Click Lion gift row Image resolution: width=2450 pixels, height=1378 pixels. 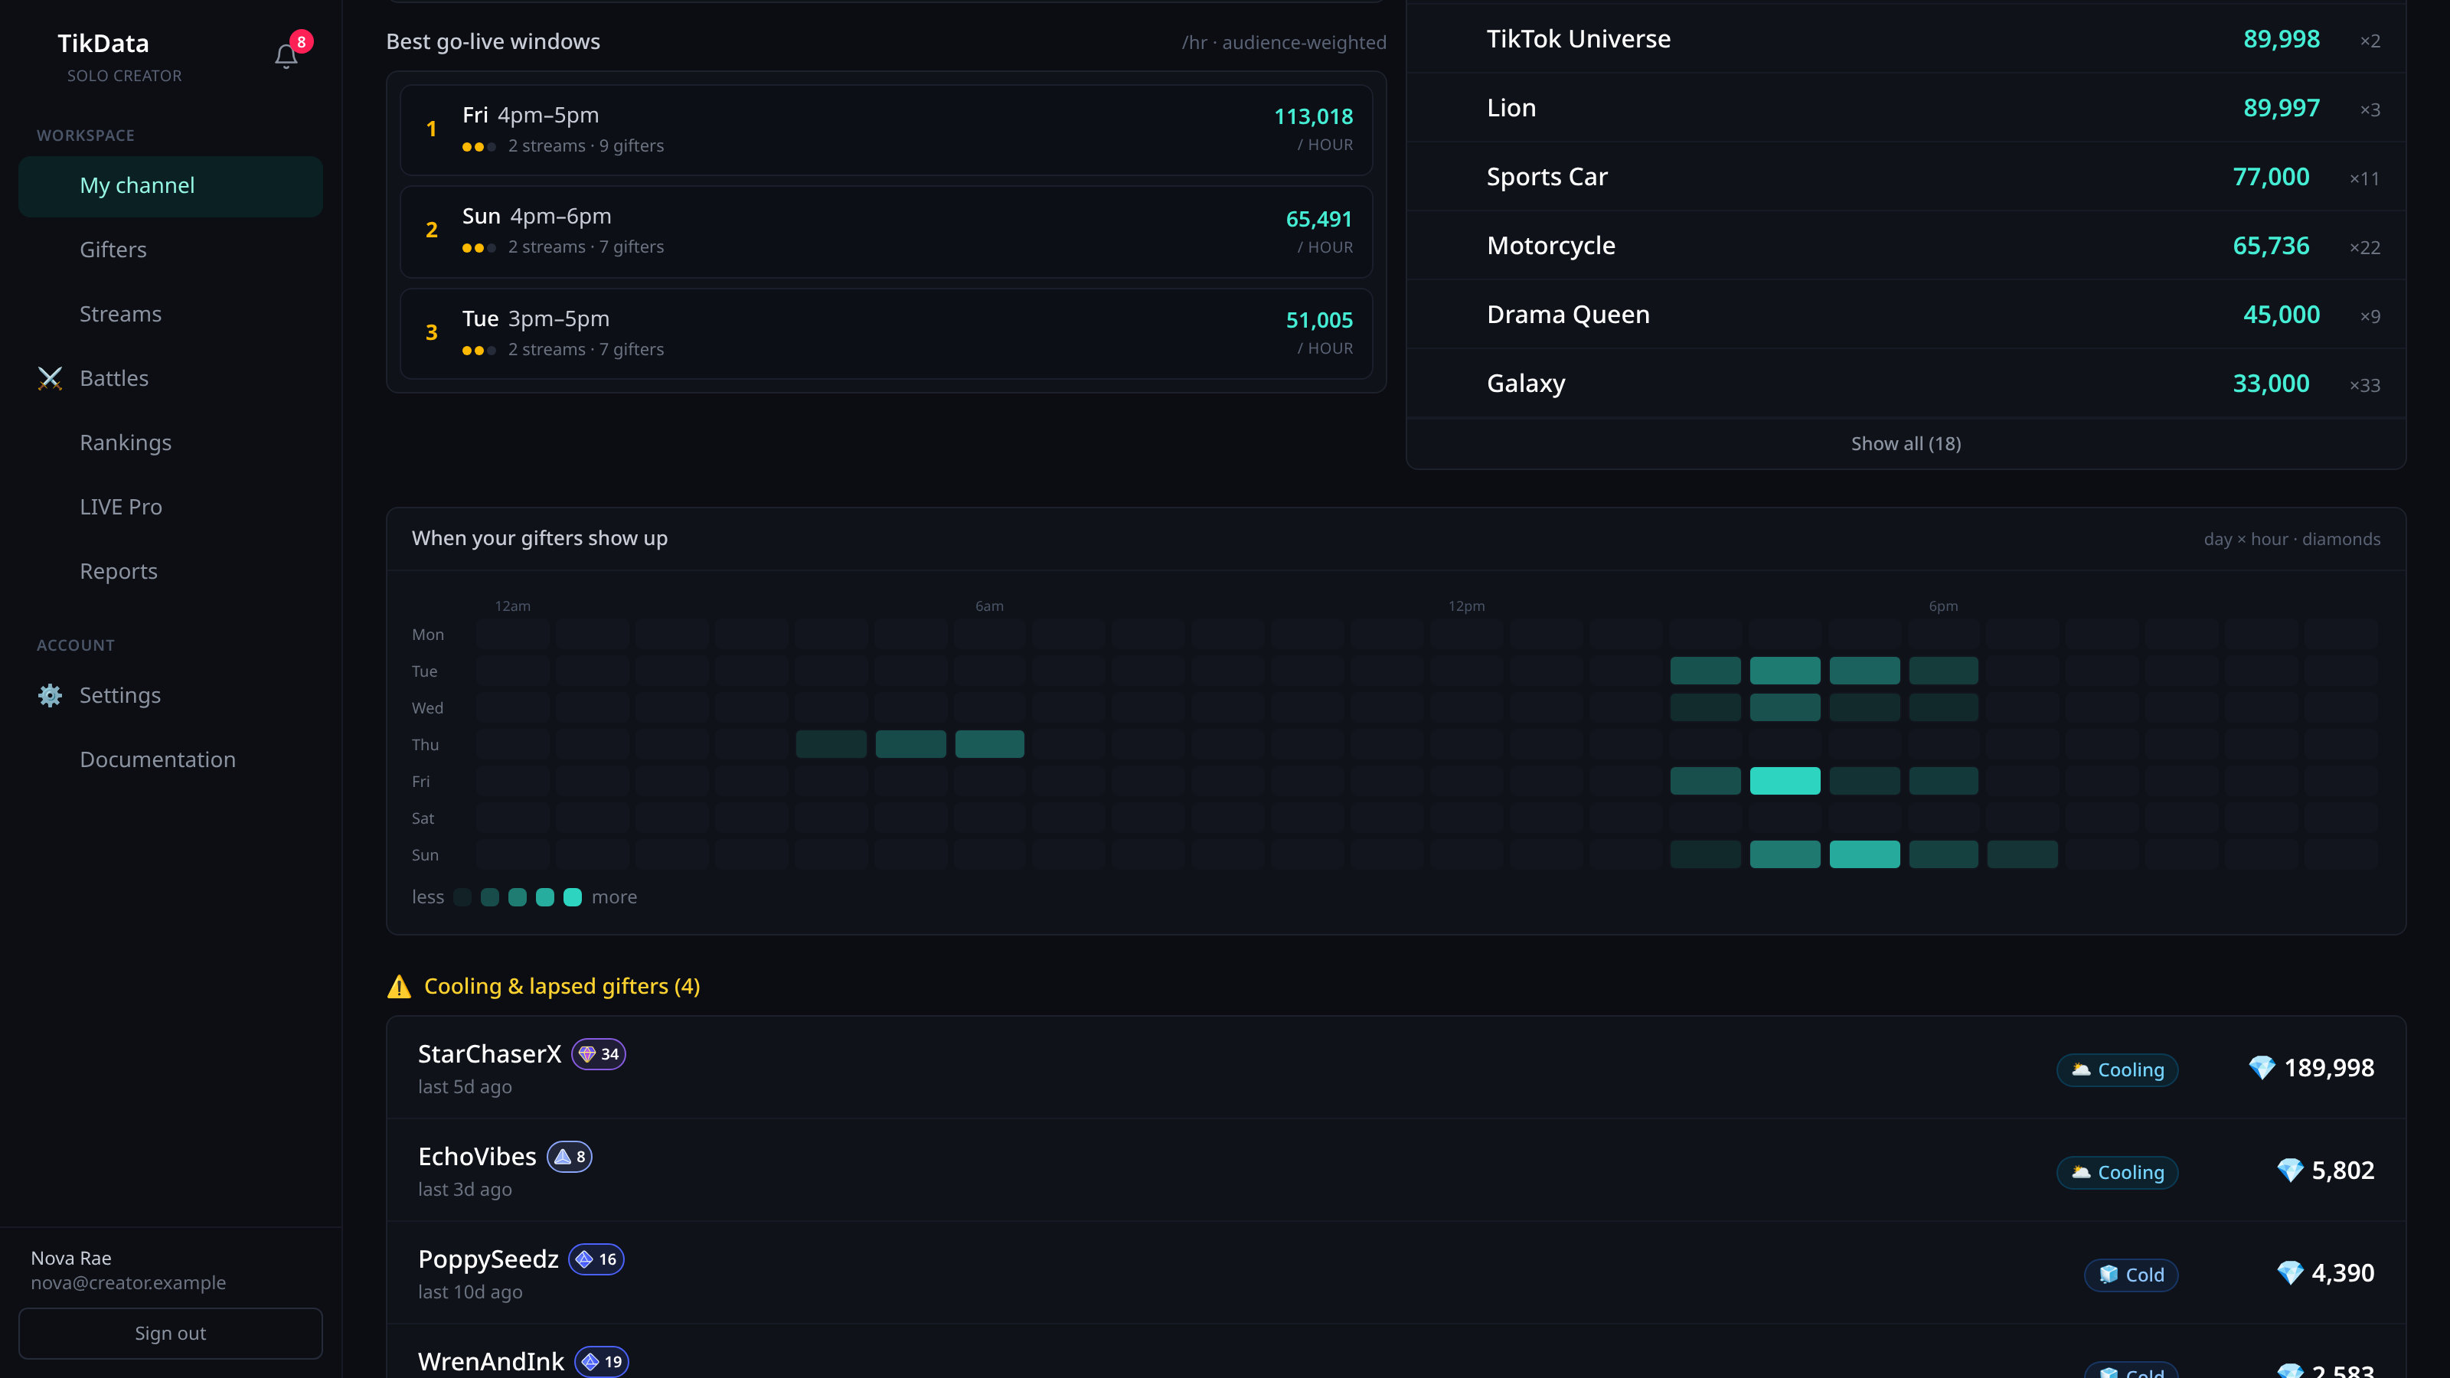click(1906, 107)
